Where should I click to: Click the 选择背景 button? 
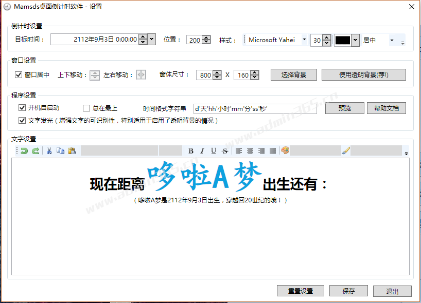(x=294, y=75)
